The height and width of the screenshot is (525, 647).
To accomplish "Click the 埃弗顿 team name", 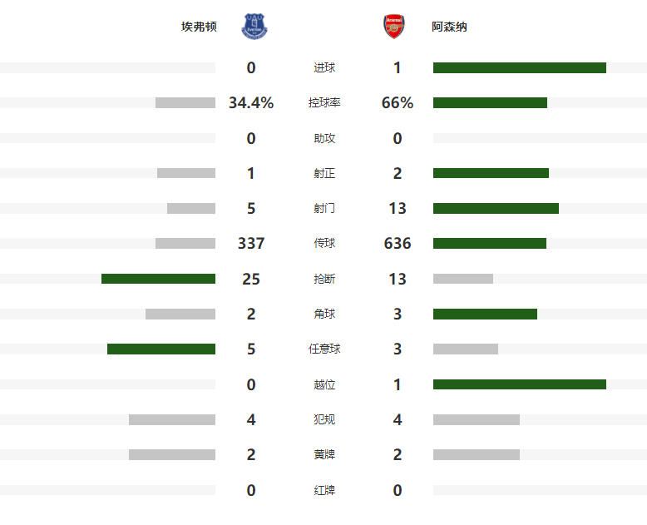I will tap(199, 27).
